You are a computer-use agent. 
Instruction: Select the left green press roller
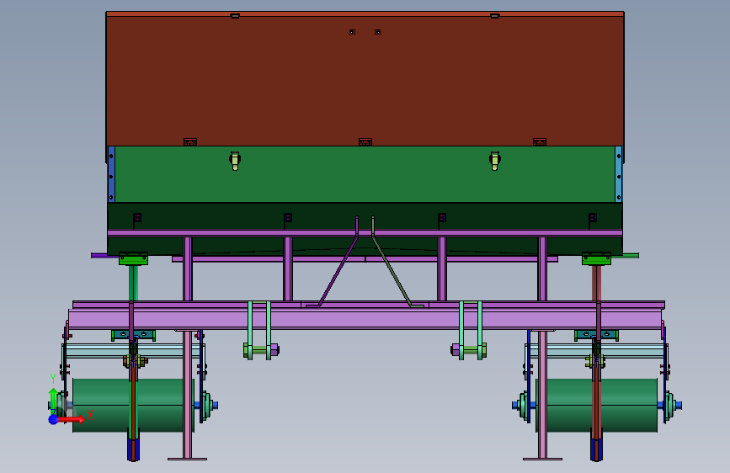[x=131, y=405]
